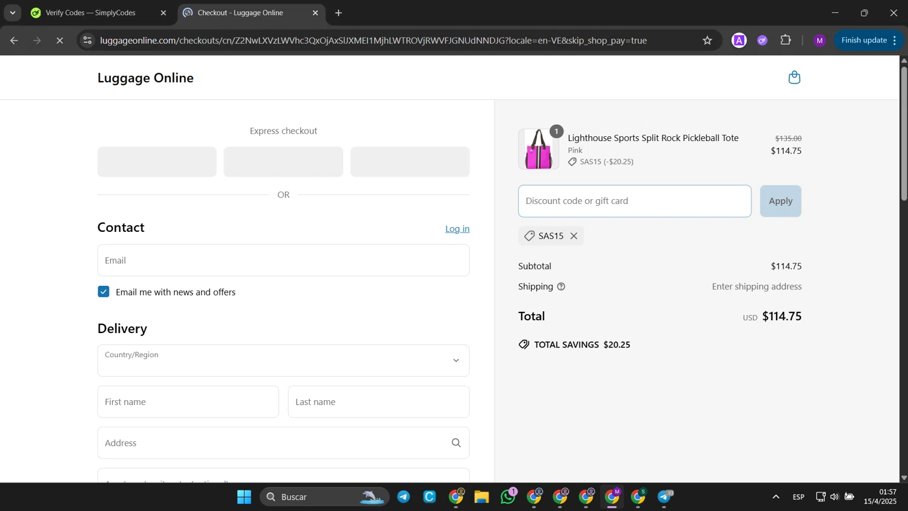This screenshot has width=908, height=511.
Task: Click the Log in link
Action: tap(457, 229)
